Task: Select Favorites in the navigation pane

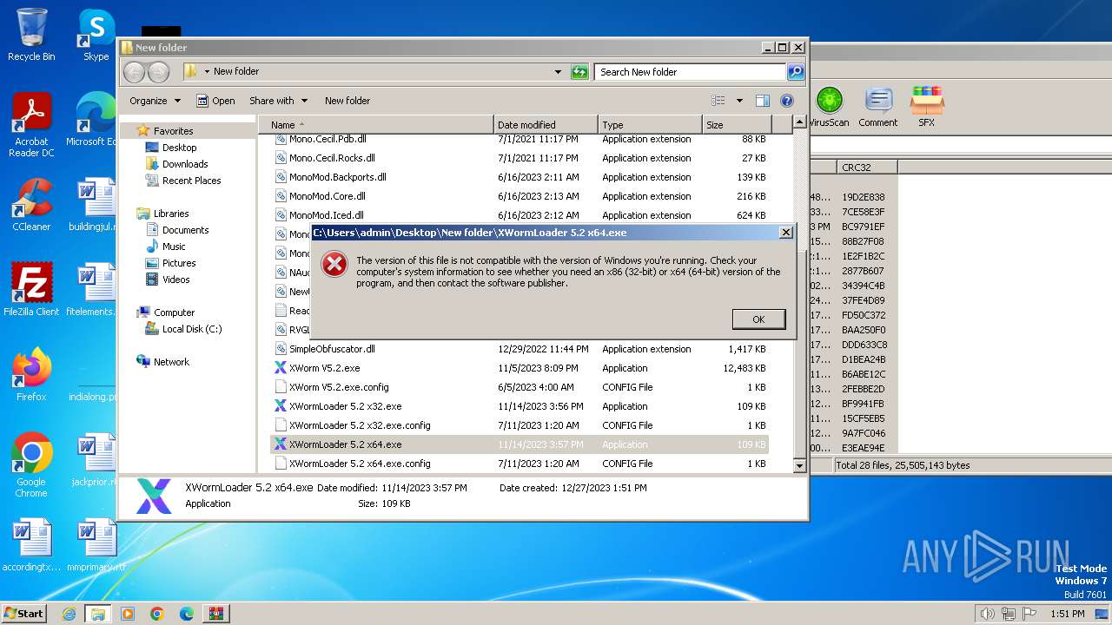Action: point(173,131)
